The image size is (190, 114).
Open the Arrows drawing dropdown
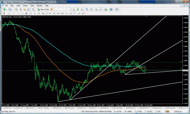pos(44,13)
